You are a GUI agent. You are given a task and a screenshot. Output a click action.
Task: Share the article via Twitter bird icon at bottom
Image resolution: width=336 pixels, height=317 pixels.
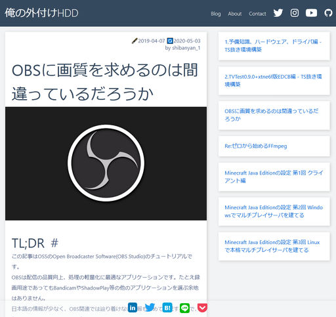[150, 308]
